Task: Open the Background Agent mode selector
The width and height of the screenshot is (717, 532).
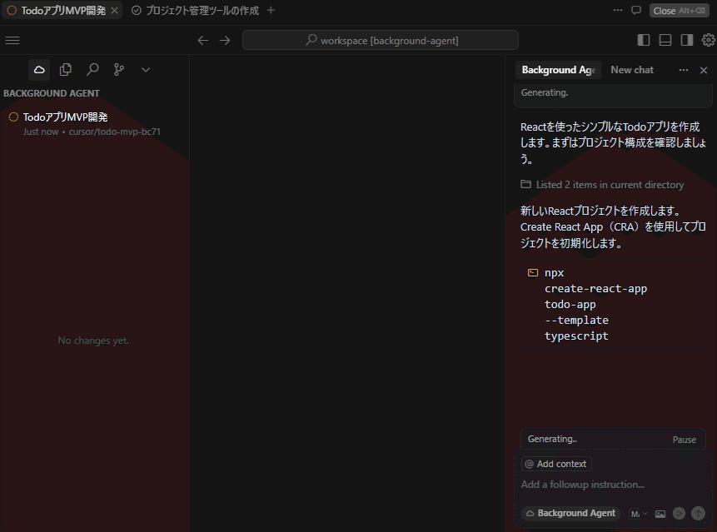Action: point(571,514)
